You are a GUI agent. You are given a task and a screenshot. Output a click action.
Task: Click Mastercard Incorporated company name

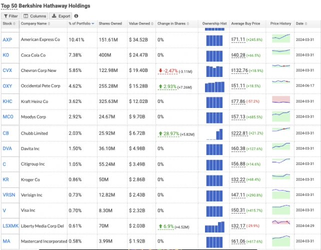pyautogui.click(x=44, y=241)
